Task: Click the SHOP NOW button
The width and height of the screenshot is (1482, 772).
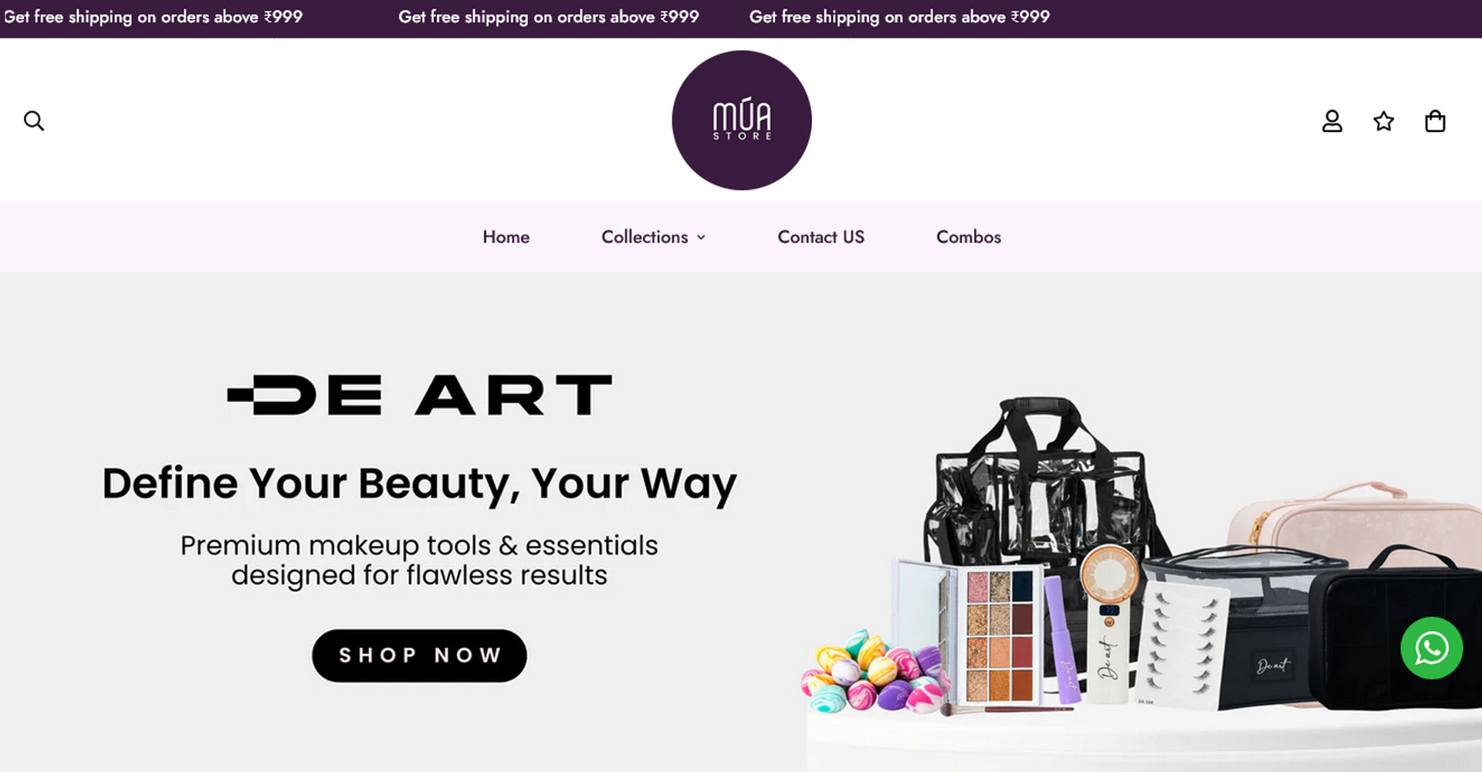Action: pyautogui.click(x=419, y=655)
